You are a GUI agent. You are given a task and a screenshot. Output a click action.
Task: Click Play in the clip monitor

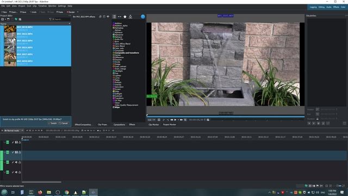[x=175, y=120]
